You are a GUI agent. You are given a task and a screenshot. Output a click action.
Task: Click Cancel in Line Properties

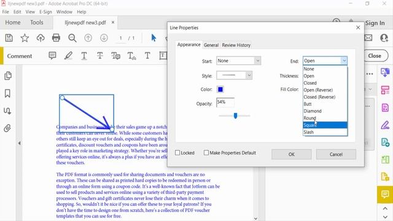point(336,154)
